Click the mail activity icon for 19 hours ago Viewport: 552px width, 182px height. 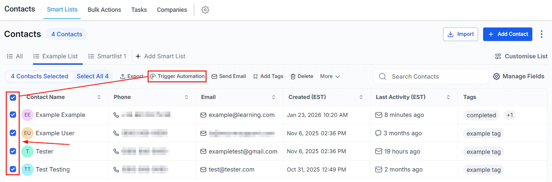pyautogui.click(x=379, y=151)
